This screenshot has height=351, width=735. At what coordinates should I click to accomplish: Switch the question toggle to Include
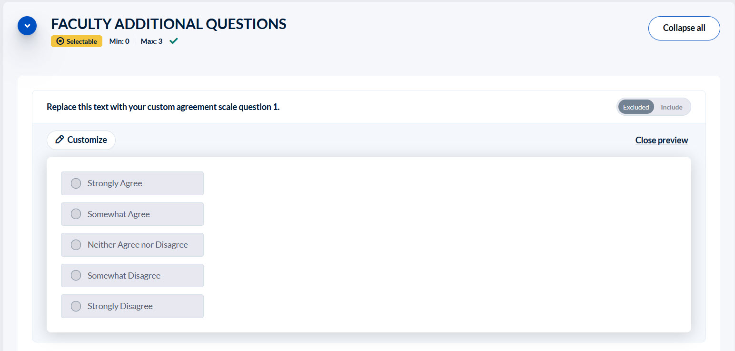[x=671, y=107]
